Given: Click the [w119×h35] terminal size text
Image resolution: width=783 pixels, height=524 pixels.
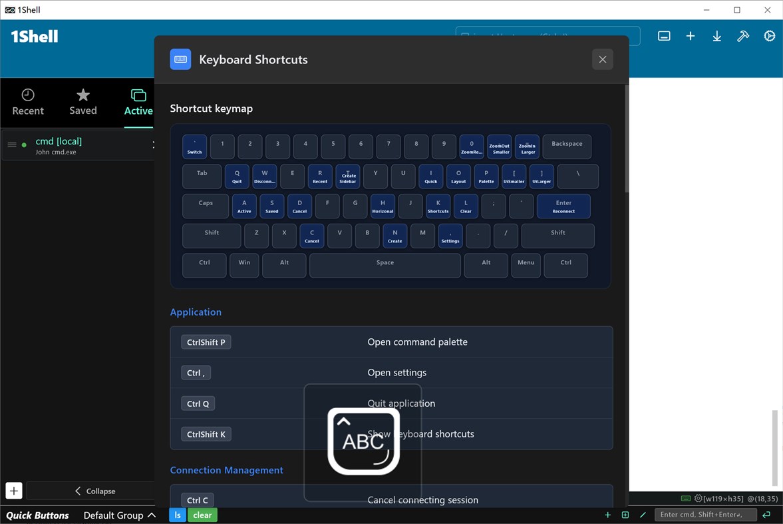Looking at the screenshot, I should tap(723, 499).
